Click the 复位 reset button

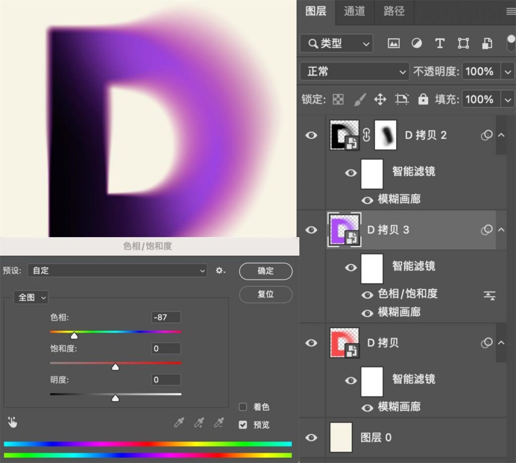266,294
